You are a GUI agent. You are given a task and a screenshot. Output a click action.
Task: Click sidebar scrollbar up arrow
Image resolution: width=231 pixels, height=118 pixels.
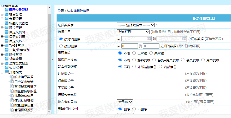click(x=49, y=8)
